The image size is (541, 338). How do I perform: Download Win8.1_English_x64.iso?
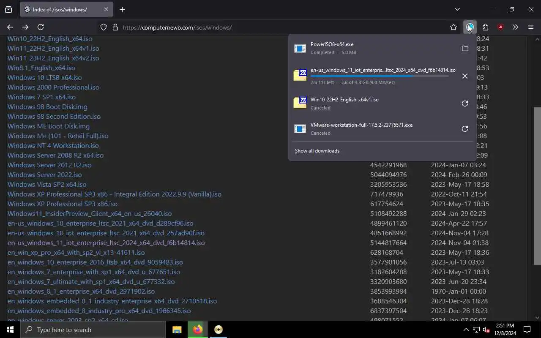tap(41, 68)
